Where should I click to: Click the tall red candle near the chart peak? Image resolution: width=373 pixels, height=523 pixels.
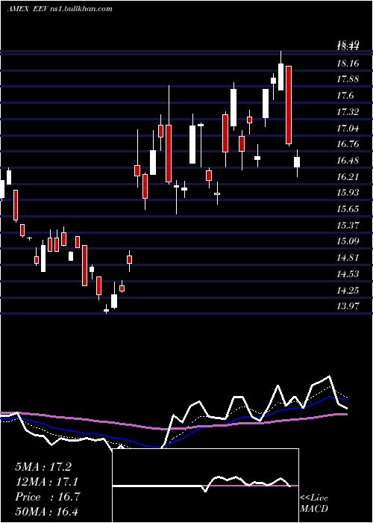tap(289, 105)
